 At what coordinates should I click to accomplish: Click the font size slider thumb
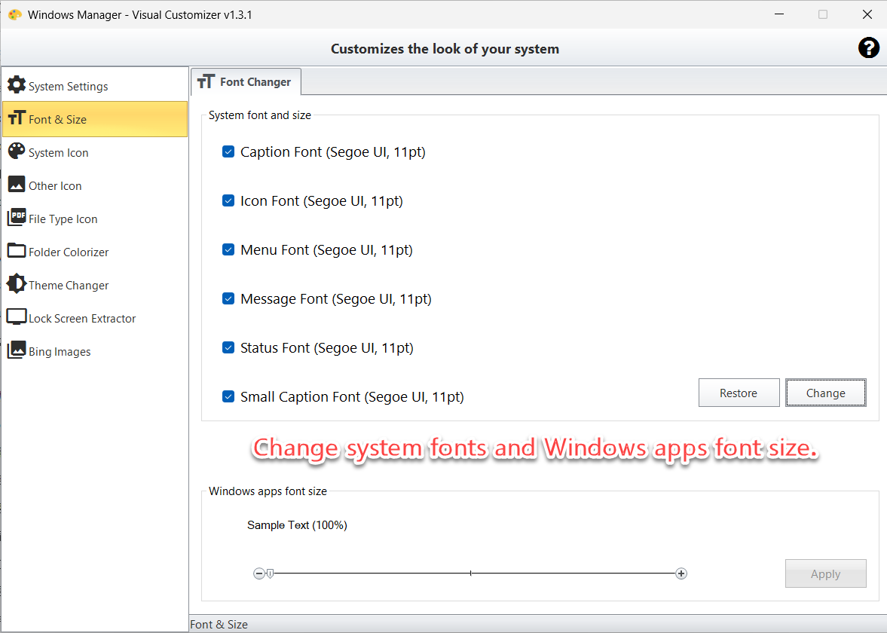(x=271, y=573)
